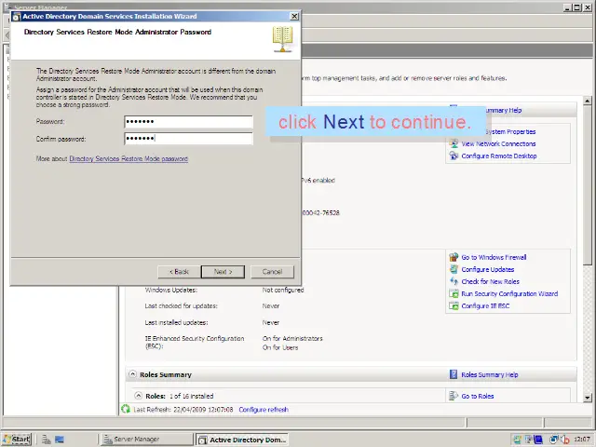Select 'On for Users' text
Screen dimensions: 596x447
(280, 347)
